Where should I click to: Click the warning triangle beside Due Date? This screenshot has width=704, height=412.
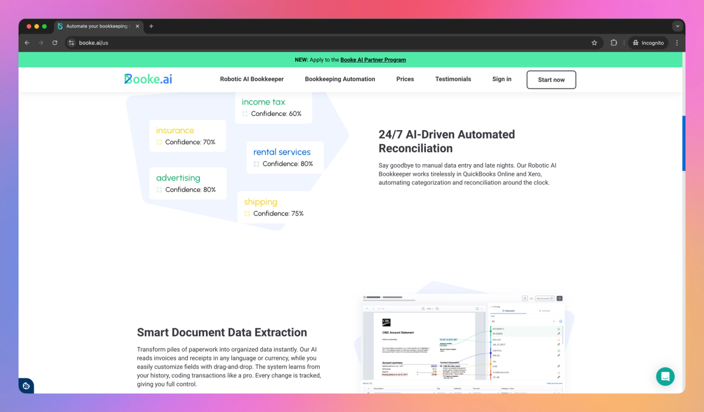pos(559,340)
